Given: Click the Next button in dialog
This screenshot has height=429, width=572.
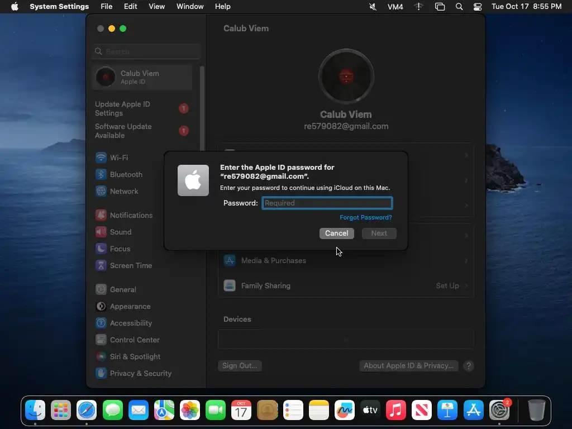Looking at the screenshot, I should [x=379, y=233].
